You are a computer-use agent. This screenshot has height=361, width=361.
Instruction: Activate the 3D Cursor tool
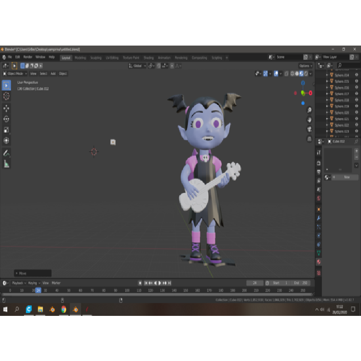(6, 96)
